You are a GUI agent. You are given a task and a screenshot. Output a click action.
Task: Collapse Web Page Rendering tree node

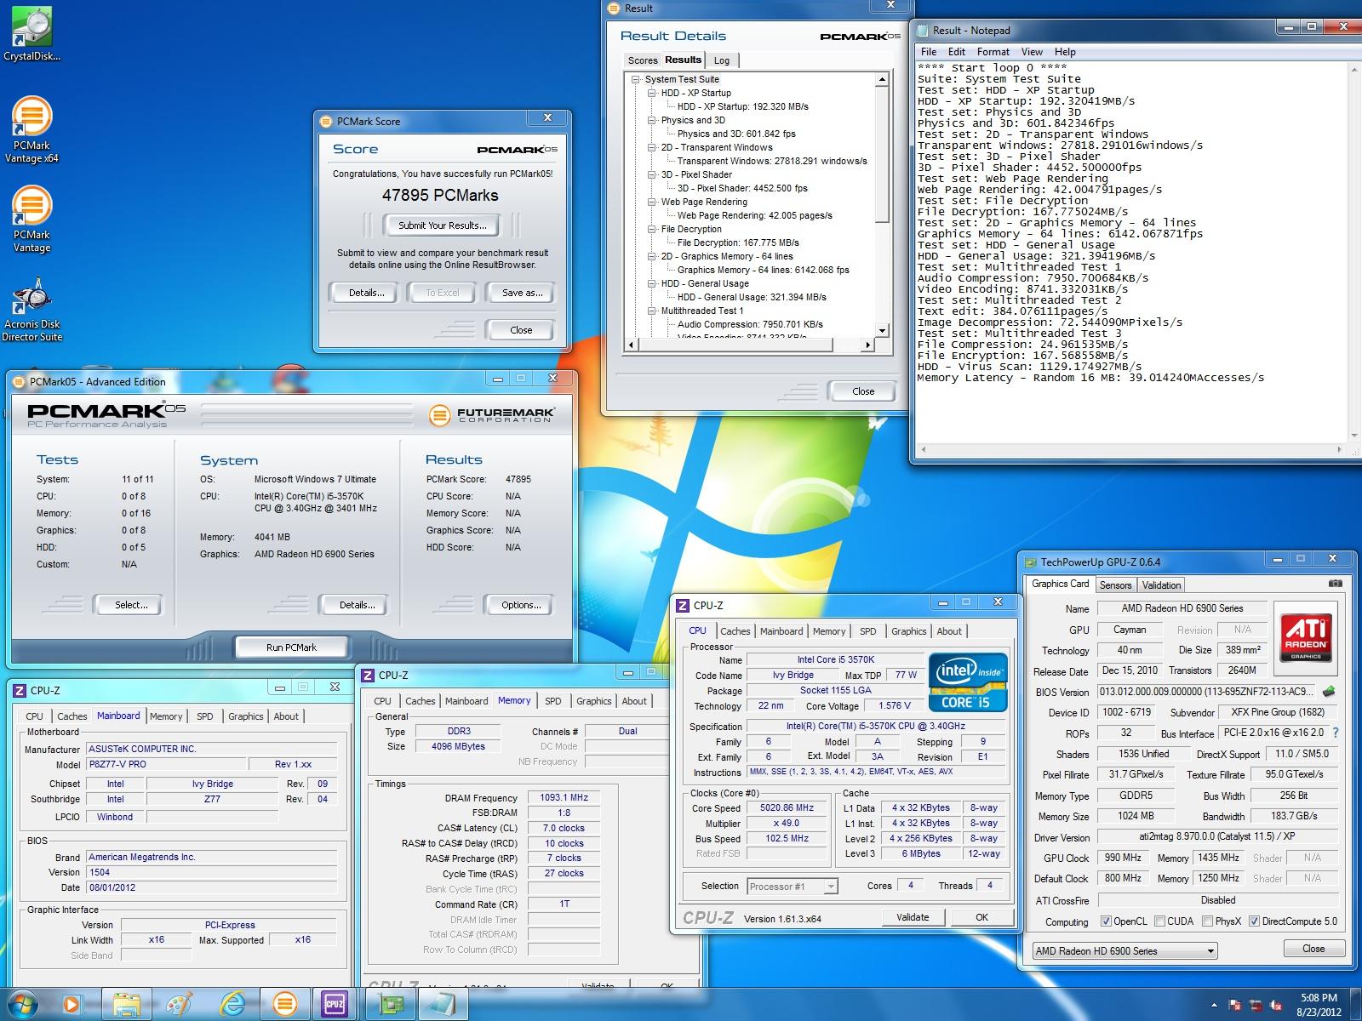click(x=651, y=202)
